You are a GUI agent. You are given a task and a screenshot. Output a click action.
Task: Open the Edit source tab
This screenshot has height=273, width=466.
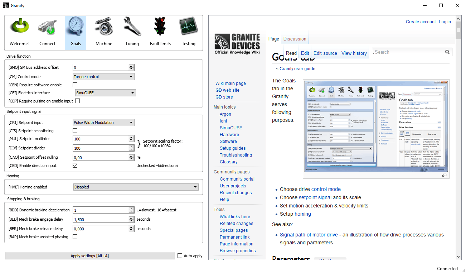click(x=325, y=53)
